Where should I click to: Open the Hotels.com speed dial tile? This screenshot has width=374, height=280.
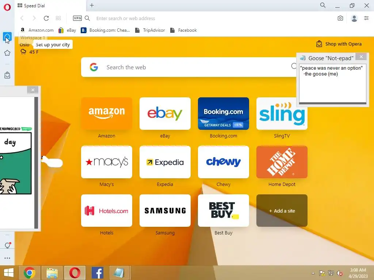[x=107, y=211]
